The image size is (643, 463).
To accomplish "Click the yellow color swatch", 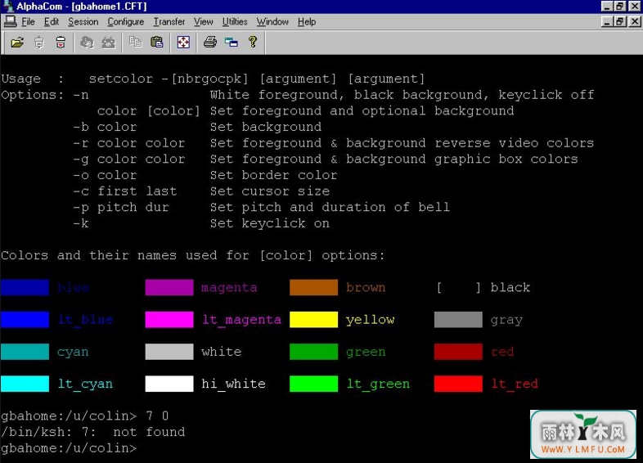I will [x=313, y=320].
